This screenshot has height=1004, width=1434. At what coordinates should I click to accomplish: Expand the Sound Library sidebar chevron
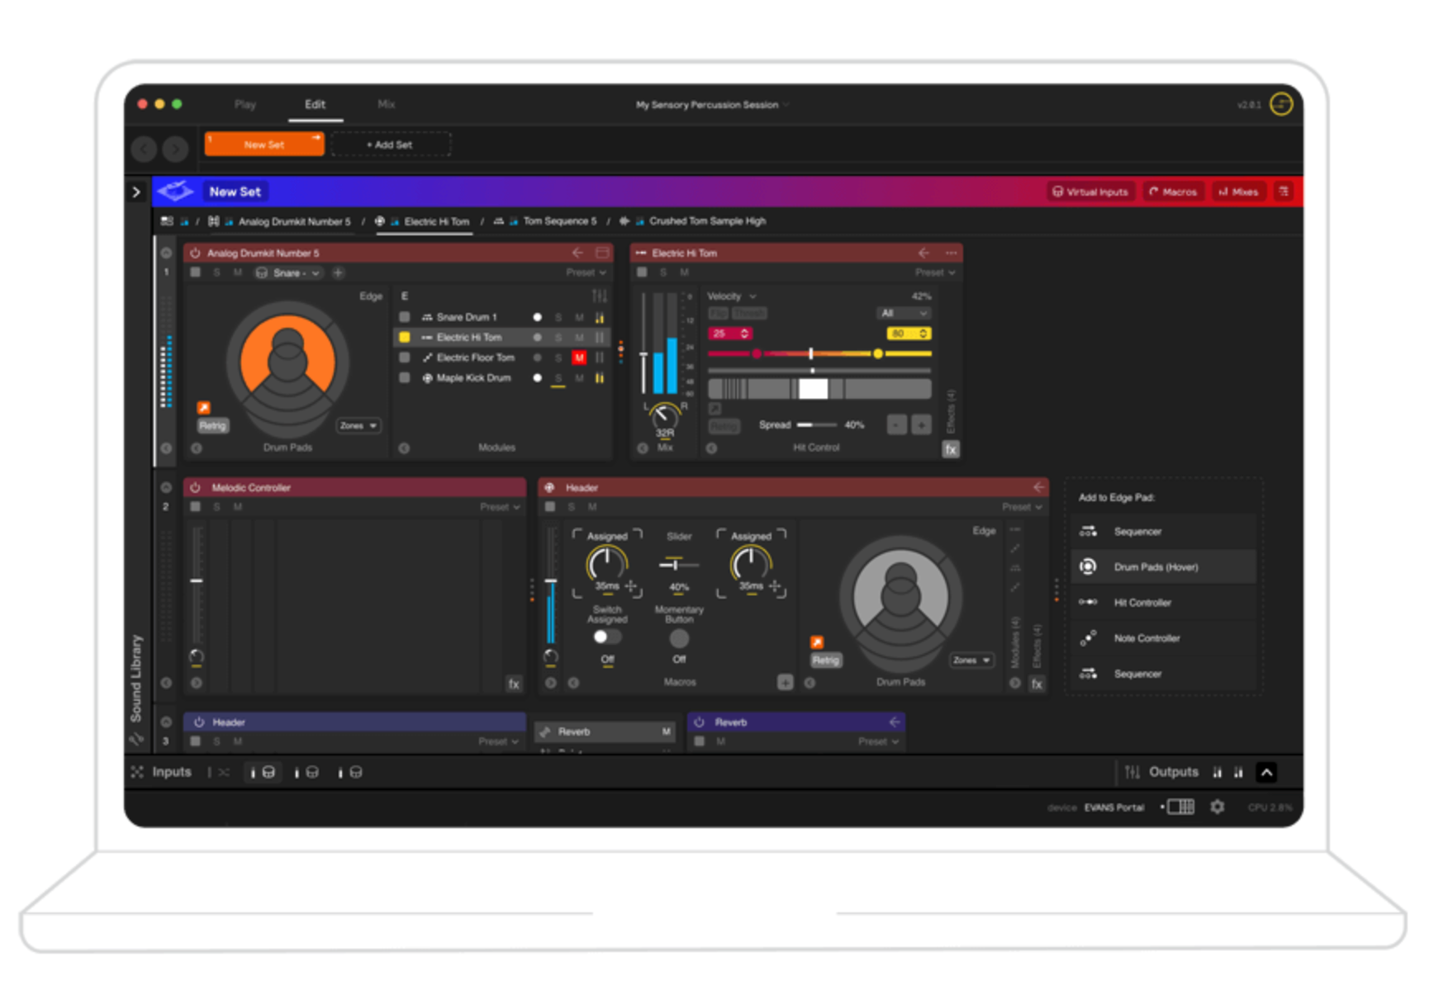136,192
